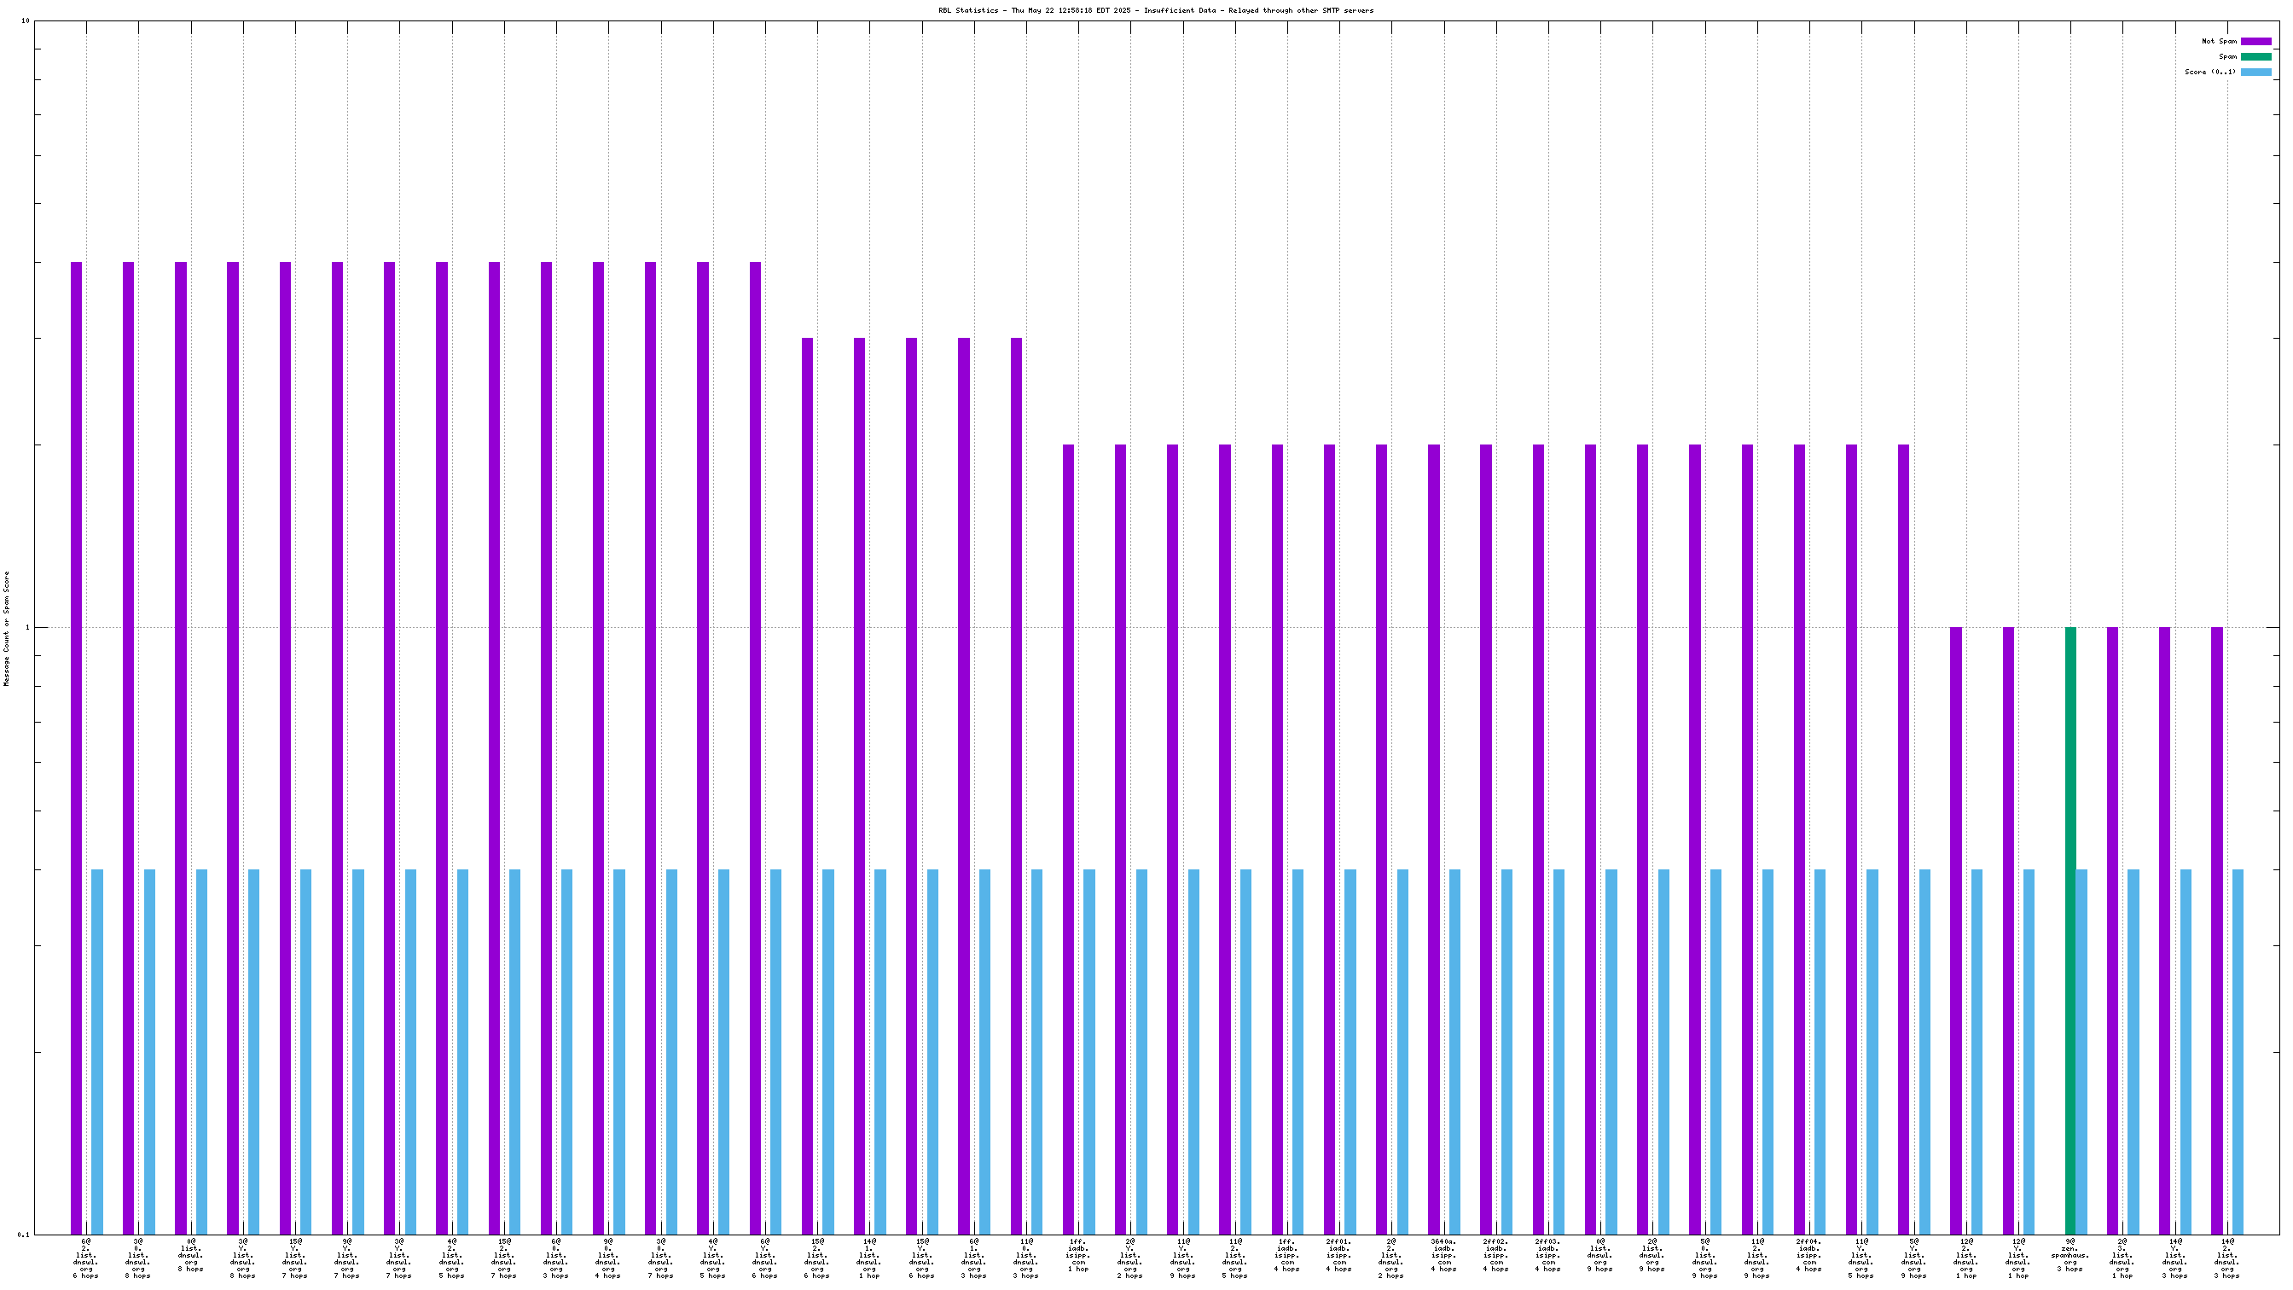Click the '2@ 3.list.dnswl.org 1 hop' label
Image resolution: width=2293 pixels, height=1290 pixels.
click(2122, 1257)
